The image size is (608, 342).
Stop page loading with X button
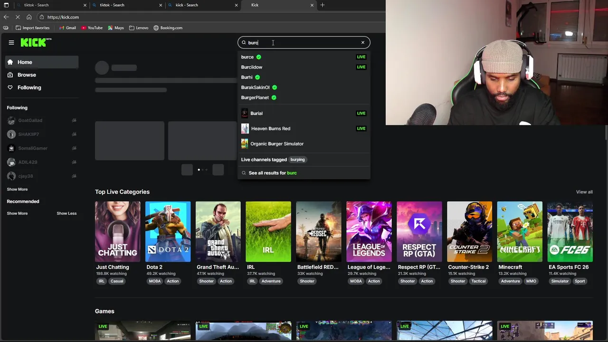click(18, 17)
